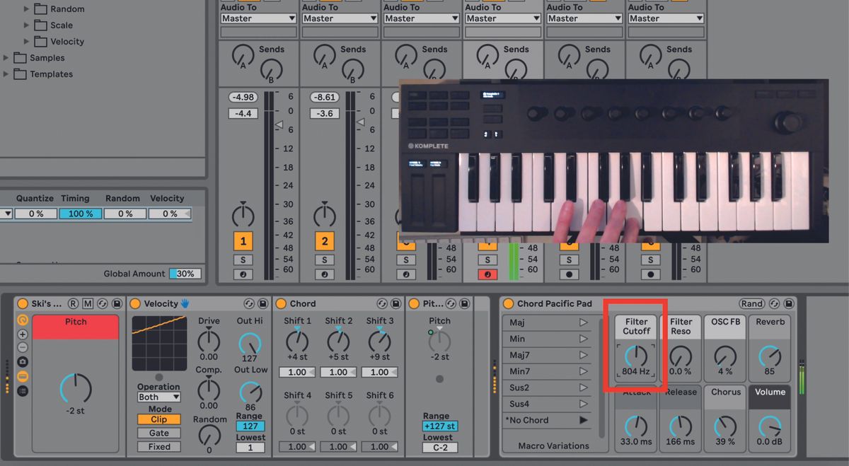
Task: Toggle the Pitch device activator
Action: (415, 304)
